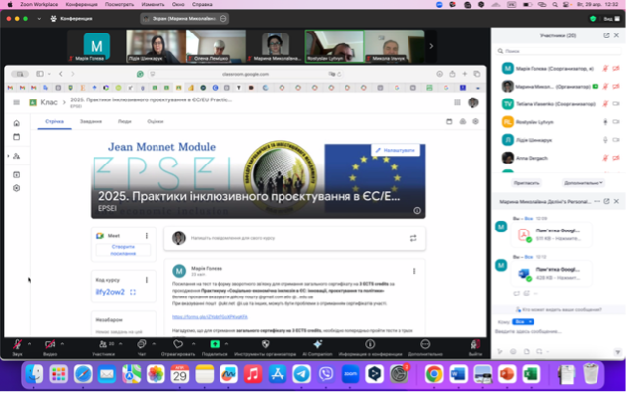Image resolution: width=628 pixels, height=394 pixels.
Task: Expand video options arrow next to Видео
Action: [62, 344]
